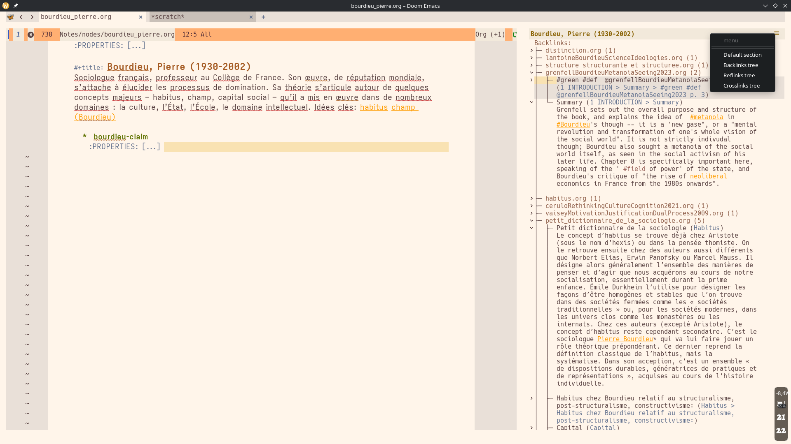
Task: Expand the Capital (Capital) entry
Action: 531,428
